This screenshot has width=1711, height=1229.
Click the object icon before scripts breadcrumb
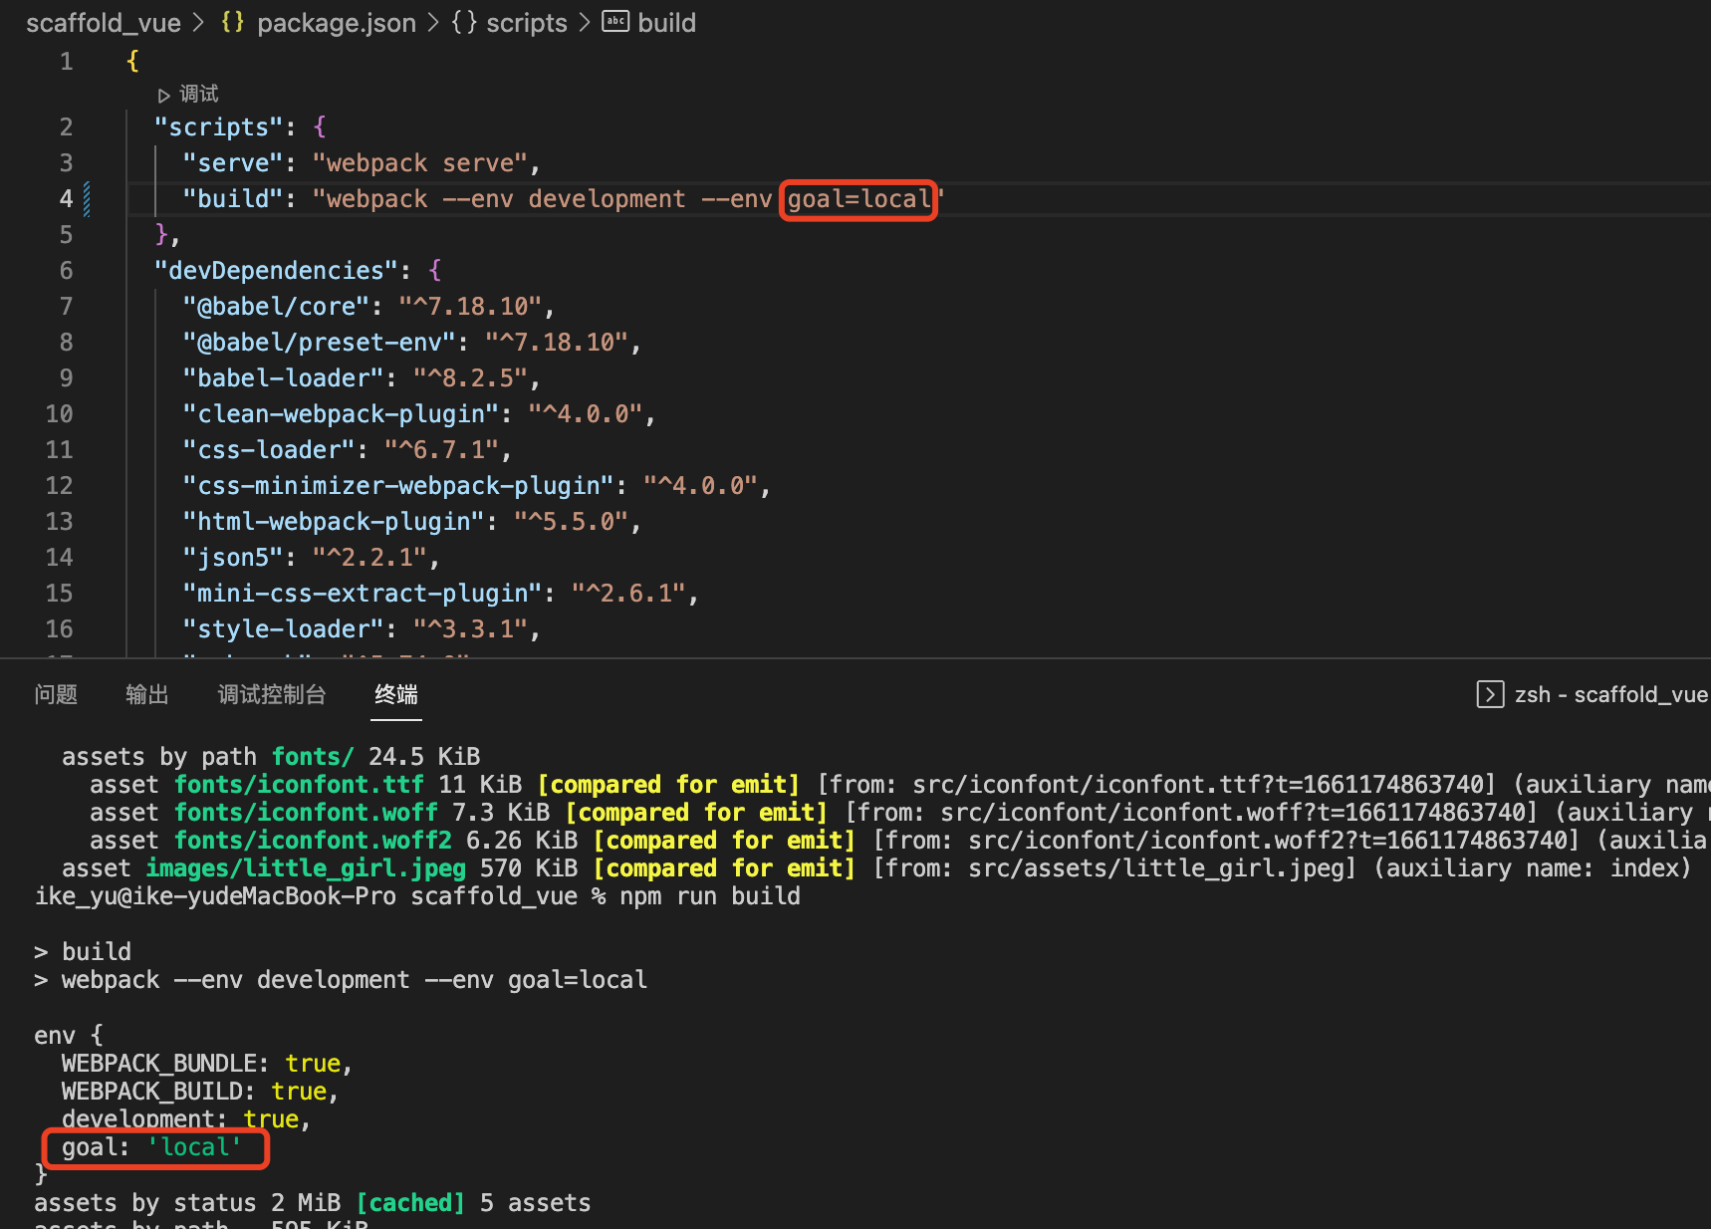pyautogui.click(x=463, y=22)
